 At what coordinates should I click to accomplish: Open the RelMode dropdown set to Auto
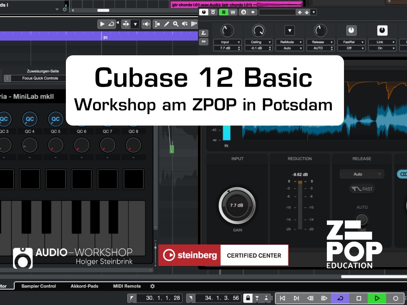289,48
